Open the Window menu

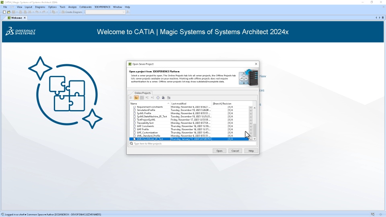tap(118, 7)
